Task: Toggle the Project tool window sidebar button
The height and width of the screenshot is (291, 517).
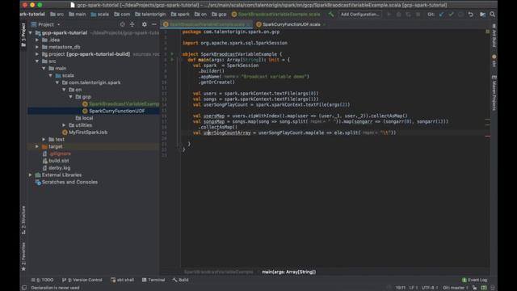Action: pos(23,35)
